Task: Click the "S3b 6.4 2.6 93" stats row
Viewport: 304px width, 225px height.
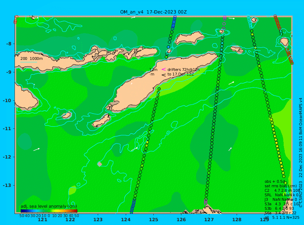Action: (279, 208)
